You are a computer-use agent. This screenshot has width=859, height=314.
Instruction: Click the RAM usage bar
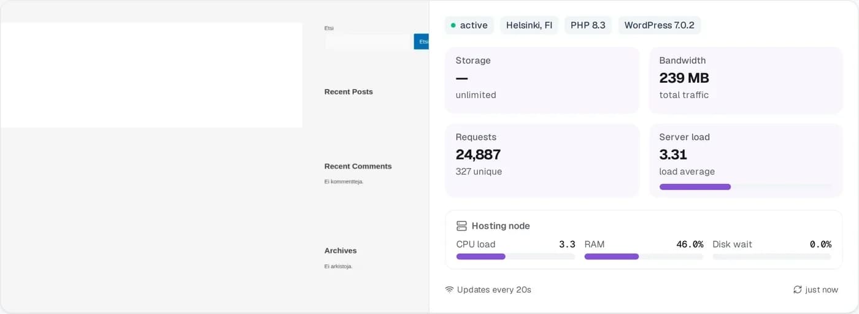644,256
